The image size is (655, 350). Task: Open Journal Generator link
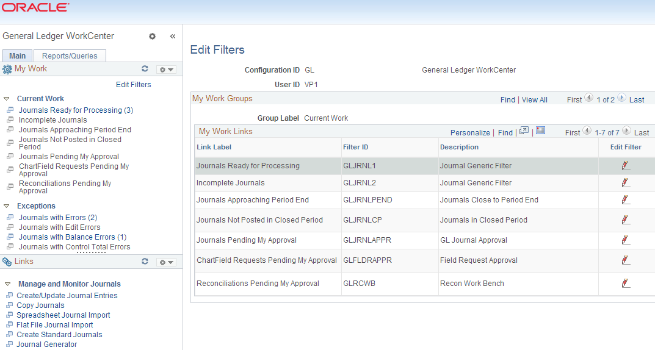(x=47, y=344)
